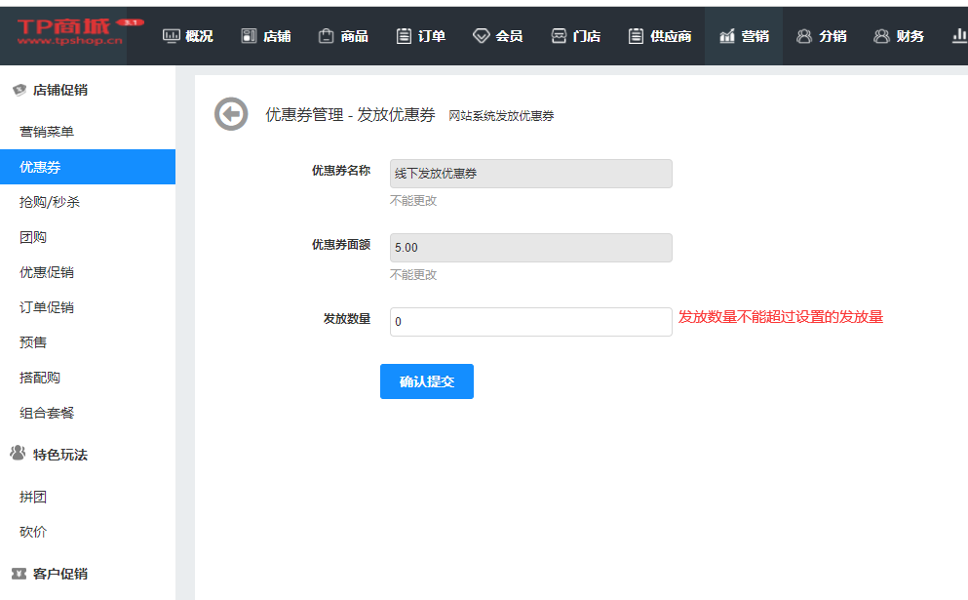This screenshot has width=968, height=600.
Task: Open the 供应商 suppliers section
Action: 661,36
